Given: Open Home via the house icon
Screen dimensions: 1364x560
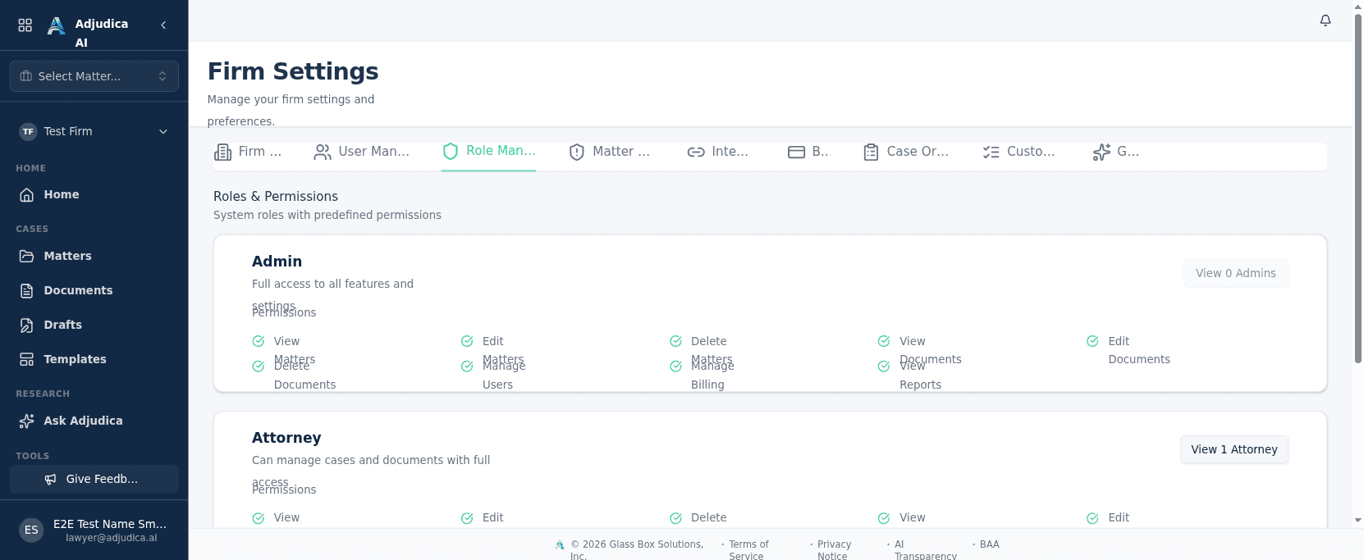Looking at the screenshot, I should (27, 195).
